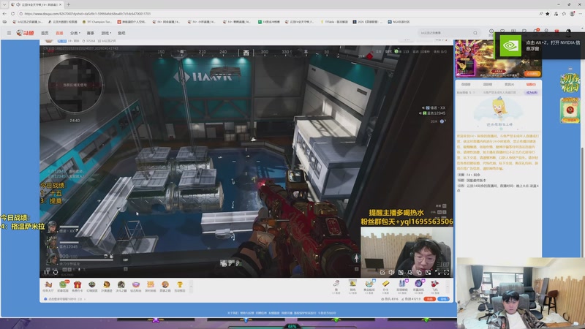Click the red gift icon in Douyu header
585x329 pixels.
pyautogui.click(x=556, y=31)
